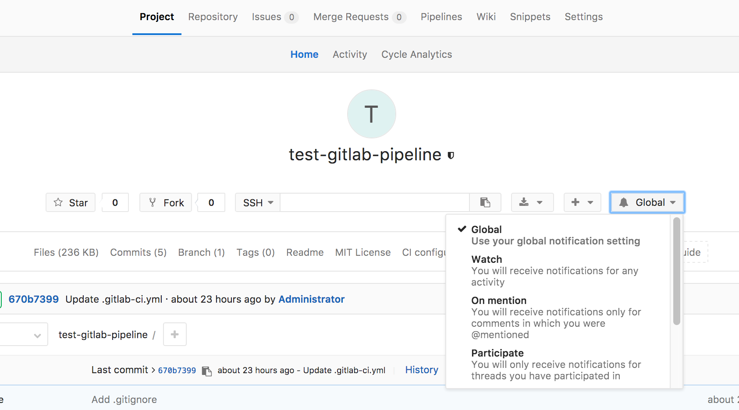Open the SSH protocol dropdown
This screenshot has width=739, height=410.
(x=257, y=202)
